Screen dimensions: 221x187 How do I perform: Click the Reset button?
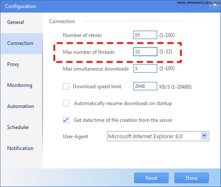click(151, 178)
